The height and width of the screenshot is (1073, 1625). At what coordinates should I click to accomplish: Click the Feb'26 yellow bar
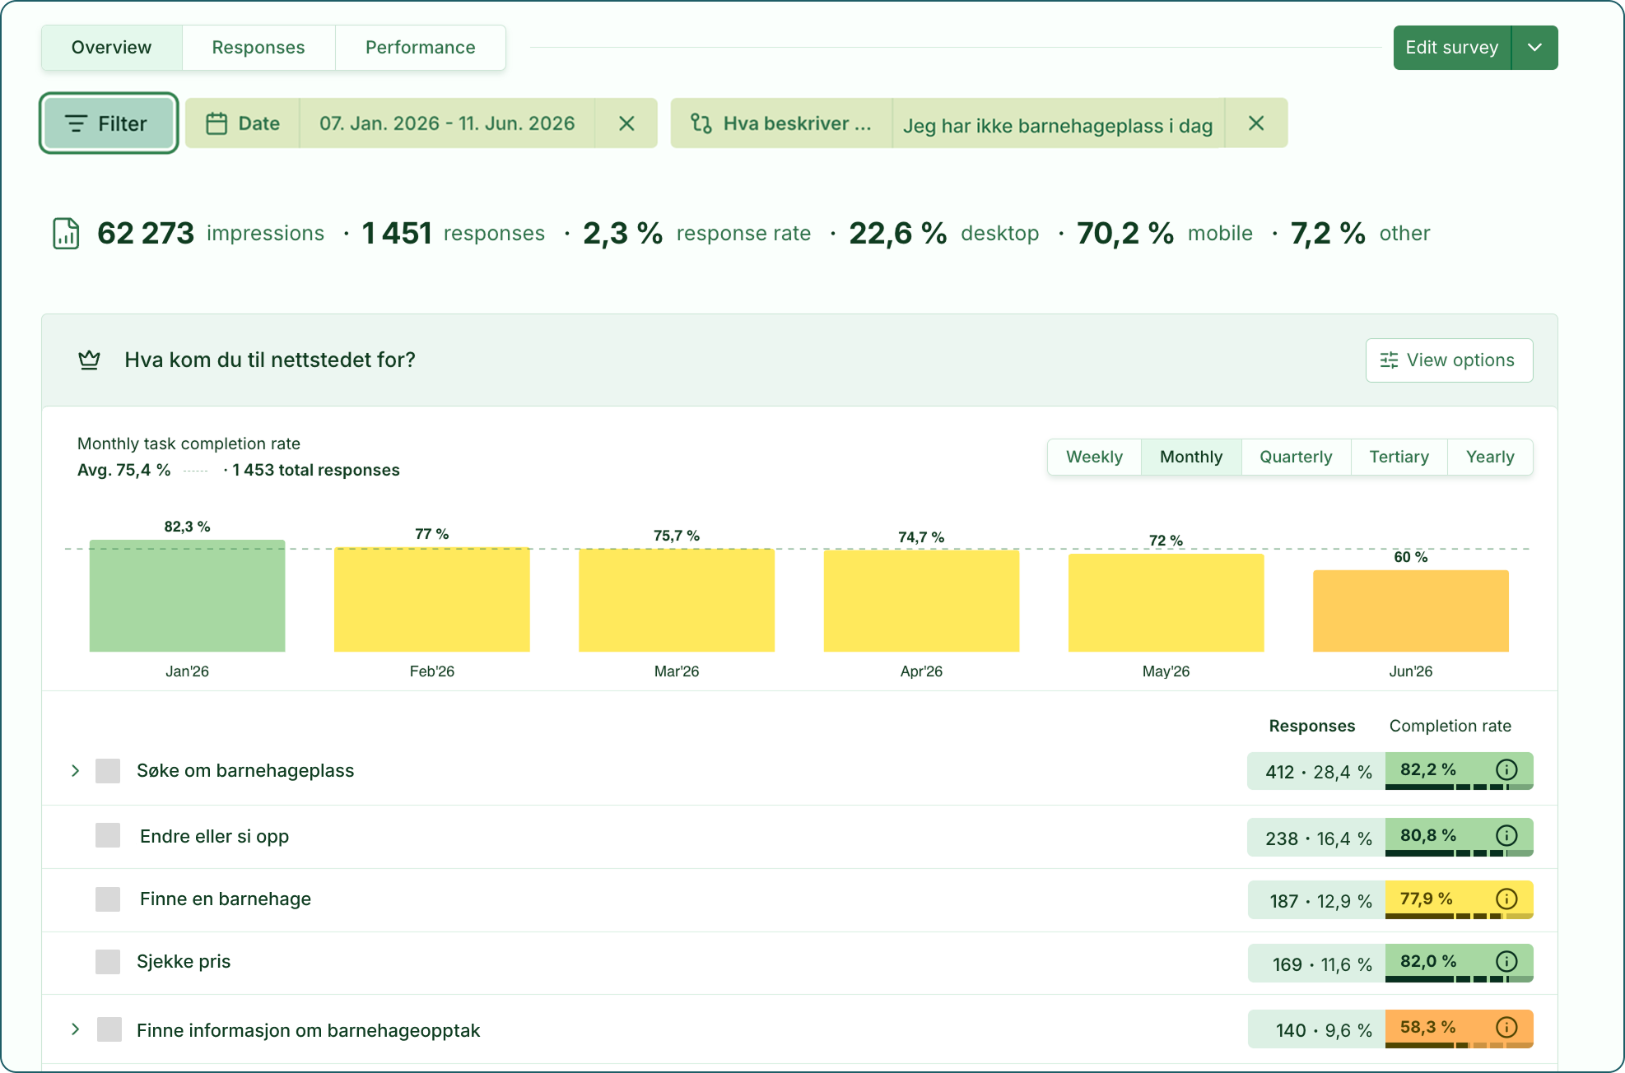tap(432, 600)
